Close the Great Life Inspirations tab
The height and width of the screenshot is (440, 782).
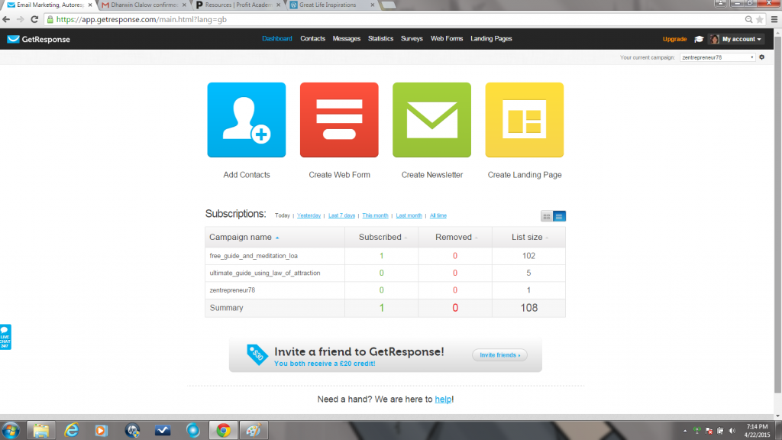tap(373, 5)
